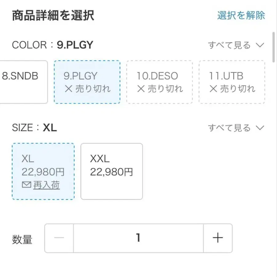Click the 選択を解除 deselect link
The width and height of the screenshot is (277, 277).
tap(241, 15)
